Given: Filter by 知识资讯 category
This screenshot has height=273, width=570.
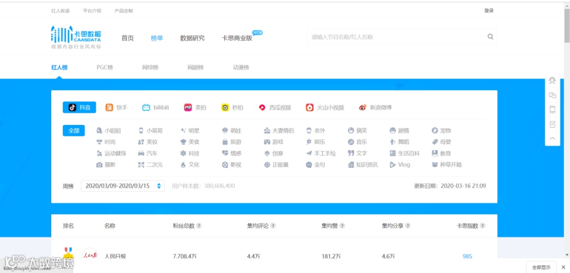Looking at the screenshot, I should [363, 165].
